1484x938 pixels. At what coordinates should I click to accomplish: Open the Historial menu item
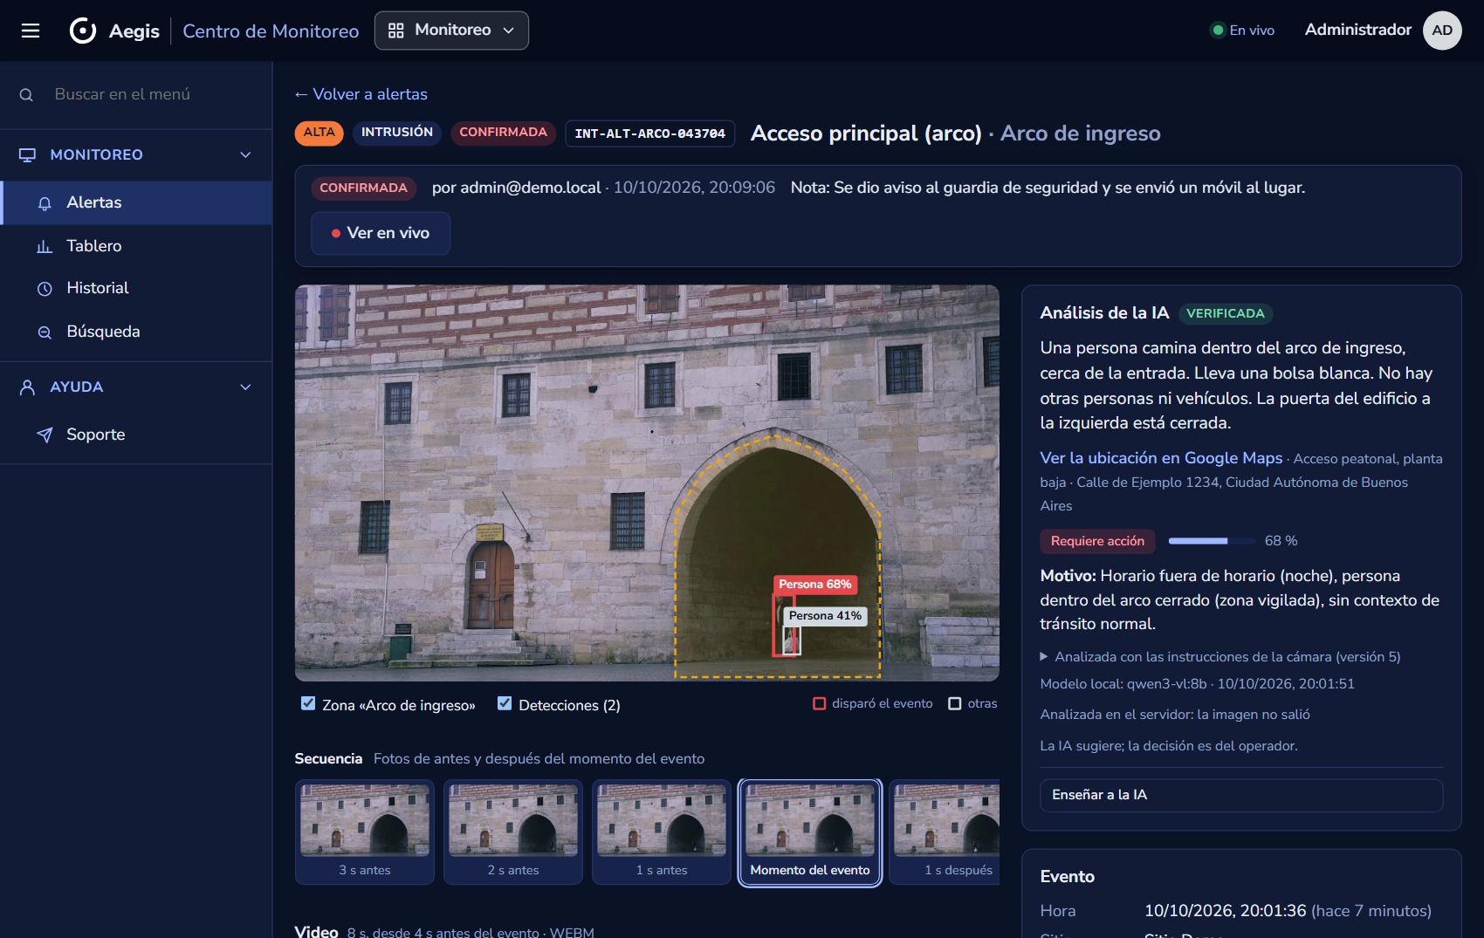(x=136, y=288)
